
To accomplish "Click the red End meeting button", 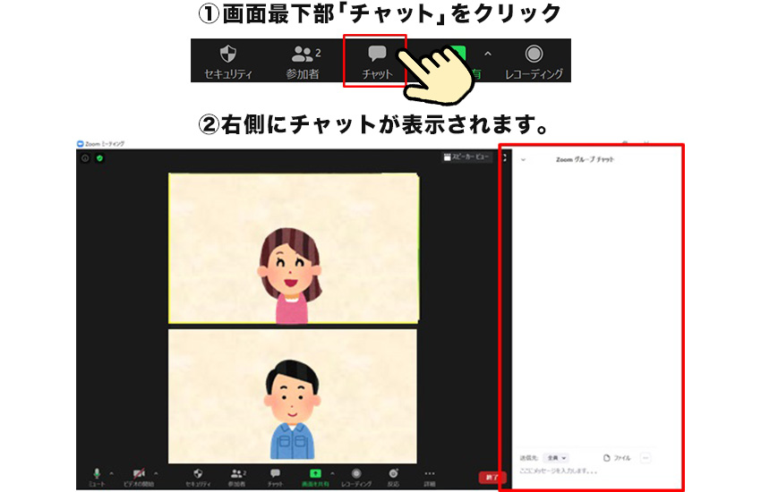I will [x=492, y=478].
